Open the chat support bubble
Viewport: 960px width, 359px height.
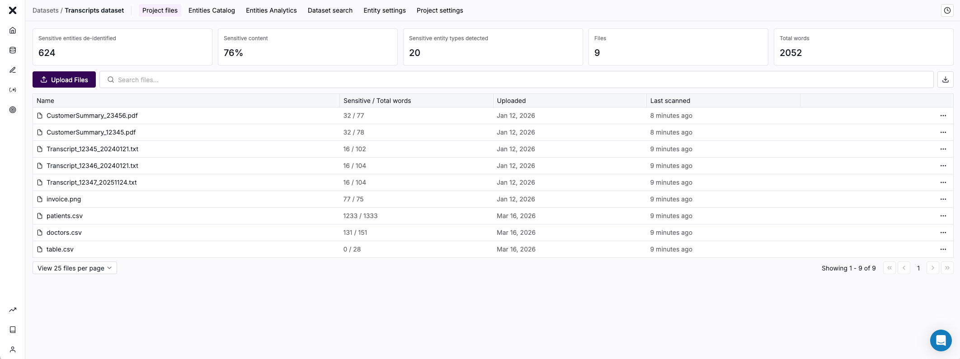941,340
